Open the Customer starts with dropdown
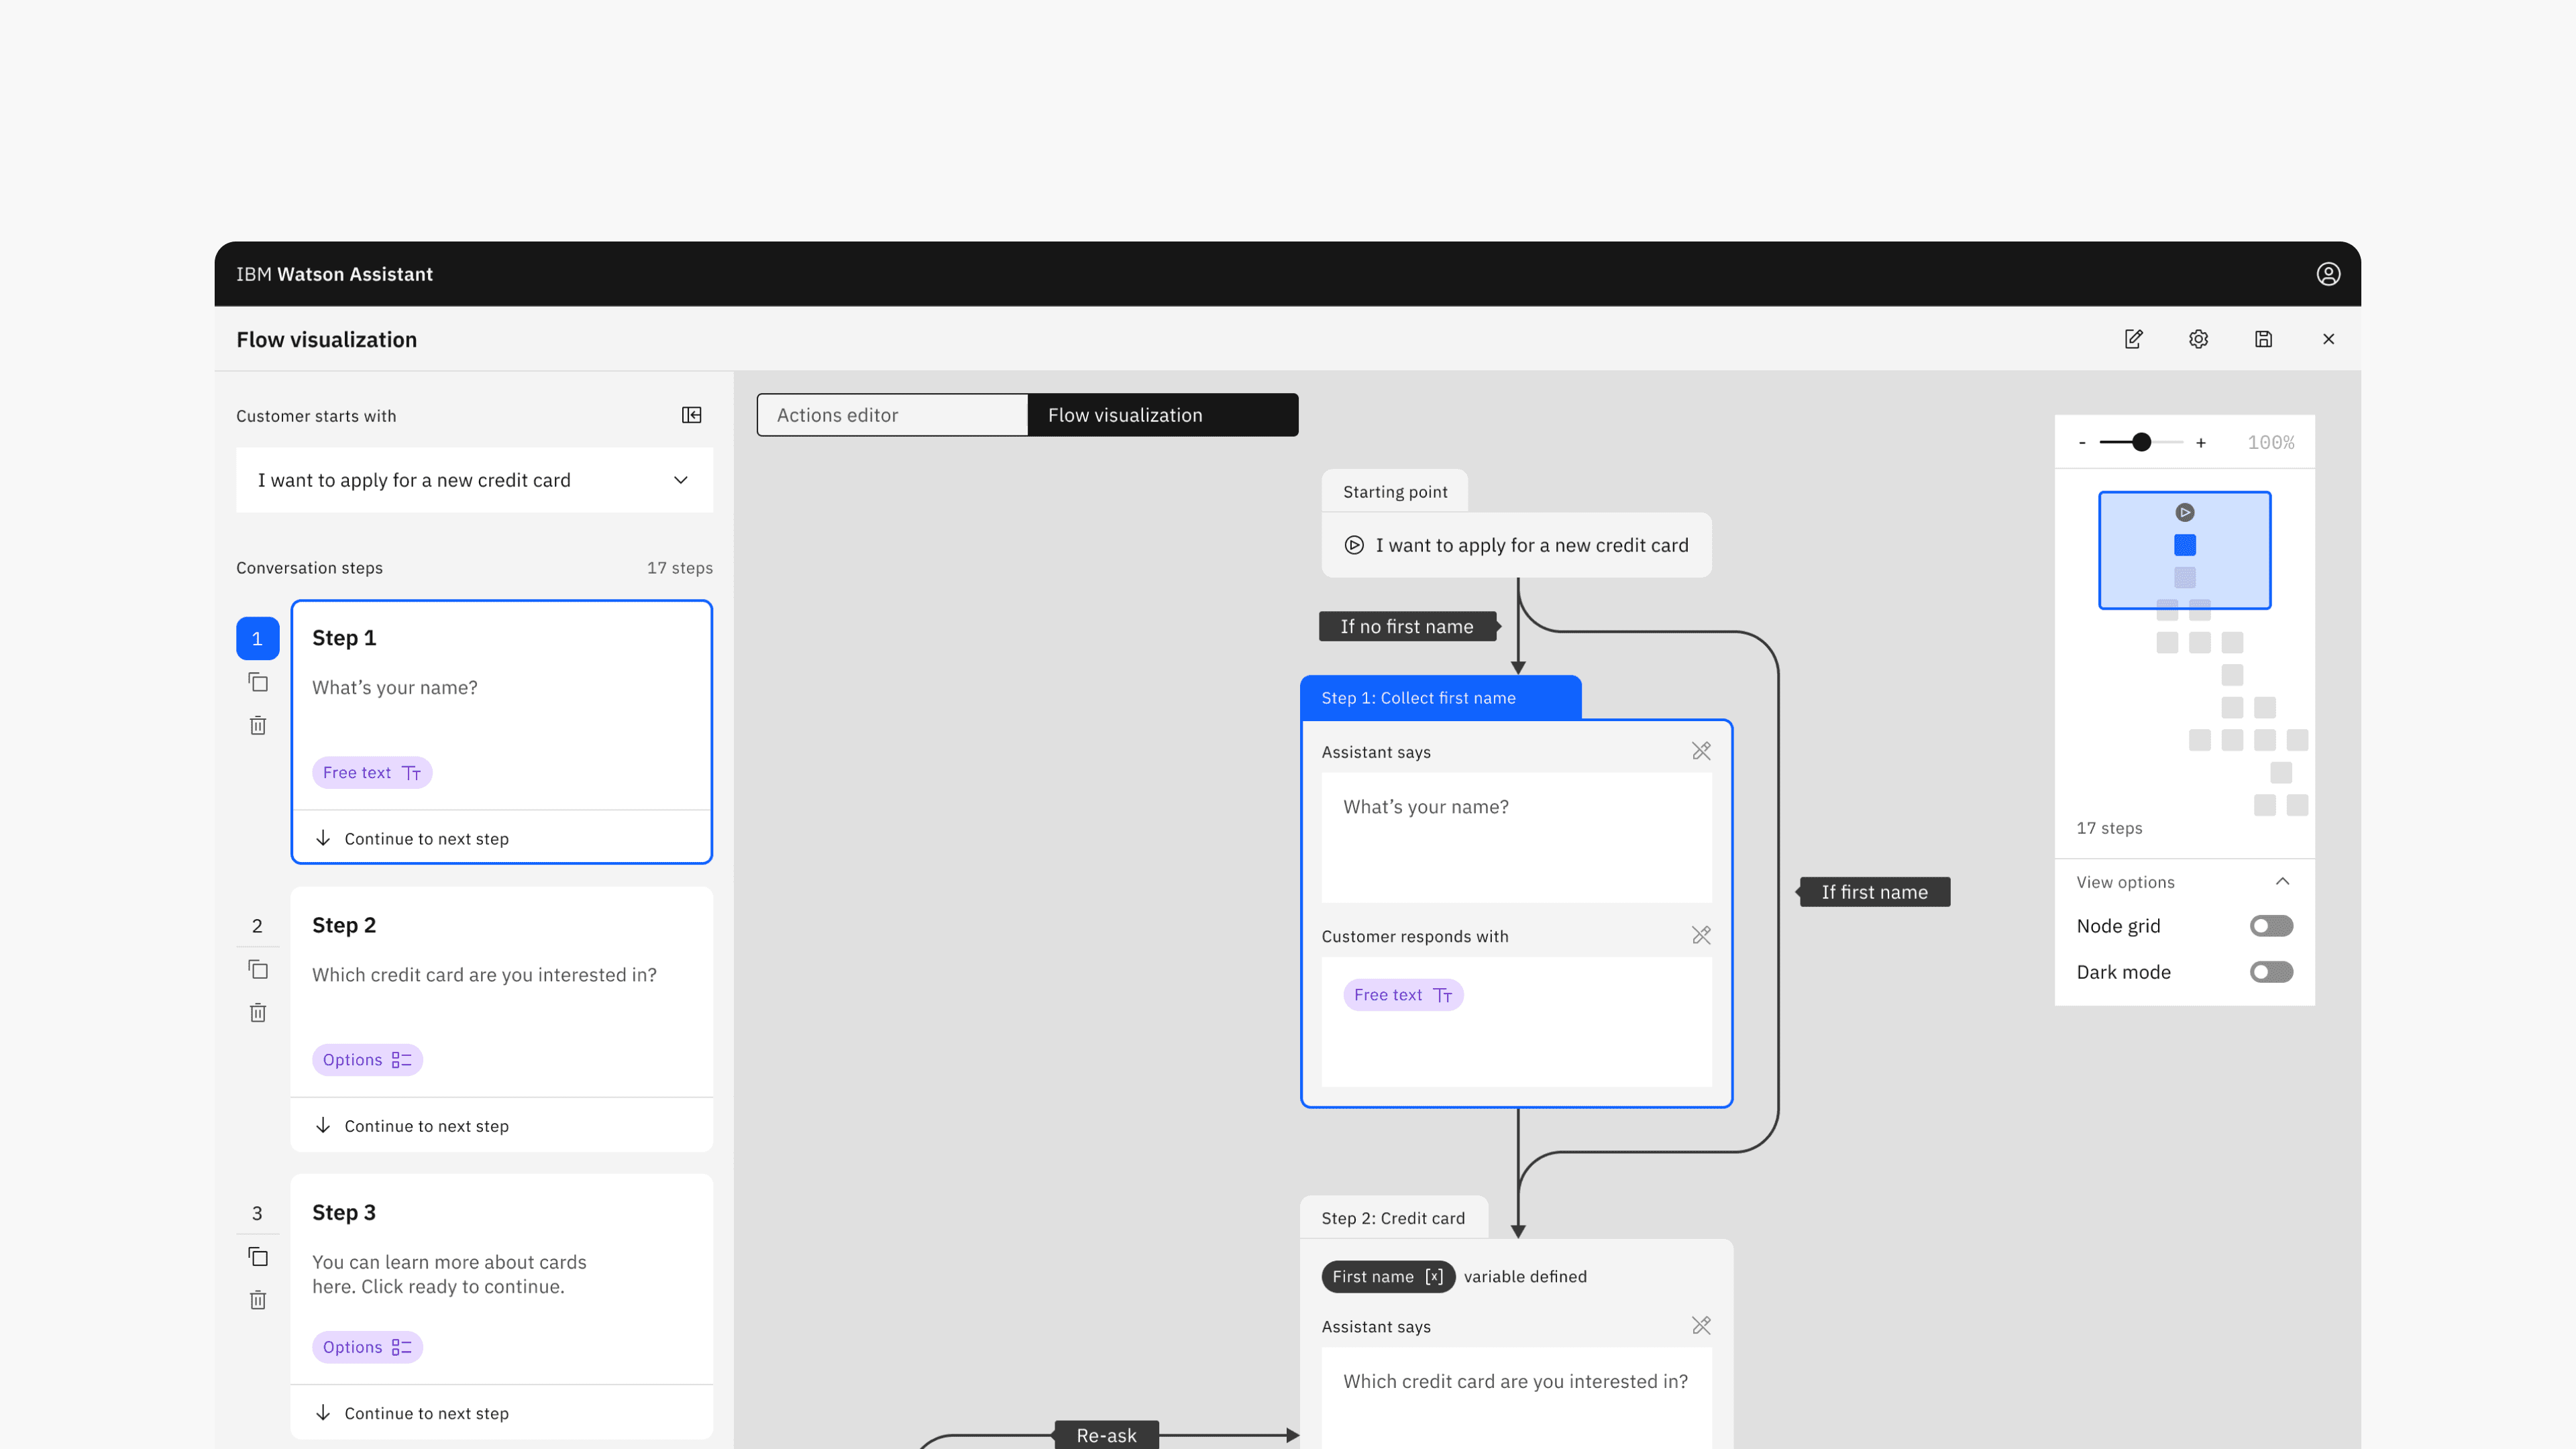Viewport: 2576px width, 1449px height. (x=474, y=480)
